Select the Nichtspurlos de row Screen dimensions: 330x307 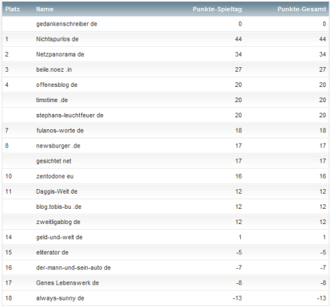point(166,39)
